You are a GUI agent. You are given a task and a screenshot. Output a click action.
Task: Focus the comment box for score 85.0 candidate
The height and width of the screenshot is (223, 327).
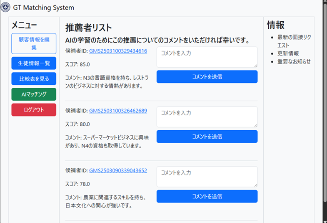point(207,57)
